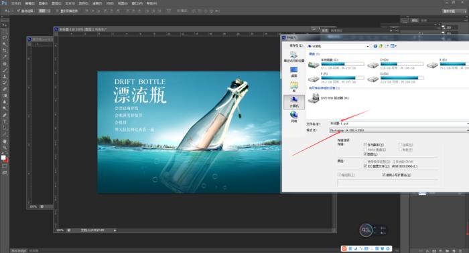Screen dimensions: 469x253
Task: Open the DVD RW drive H:
Action: [x=329, y=97]
